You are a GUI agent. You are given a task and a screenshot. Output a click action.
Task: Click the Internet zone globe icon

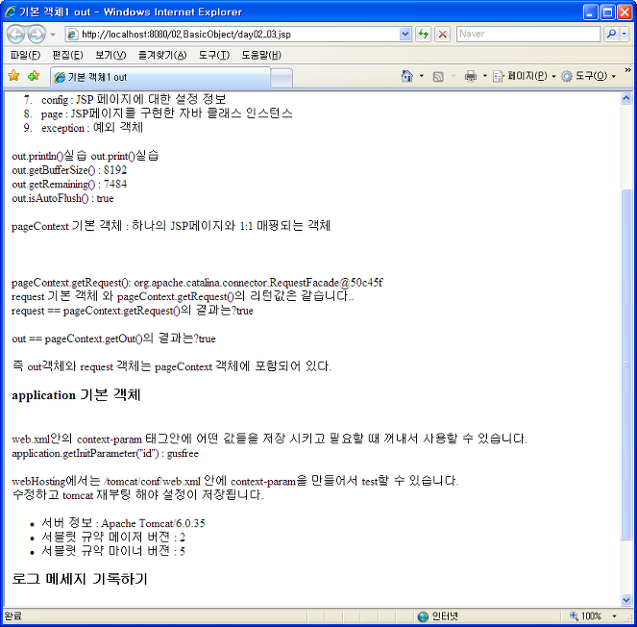(x=423, y=616)
